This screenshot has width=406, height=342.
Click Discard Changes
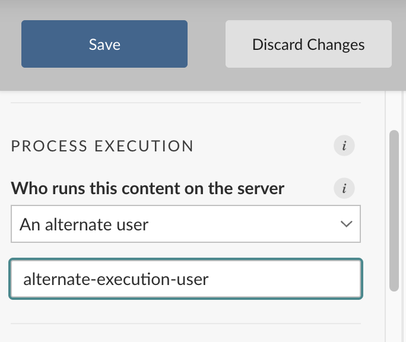point(309,44)
